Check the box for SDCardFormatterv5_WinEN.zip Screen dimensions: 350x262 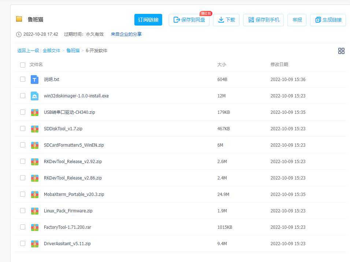(x=23, y=145)
